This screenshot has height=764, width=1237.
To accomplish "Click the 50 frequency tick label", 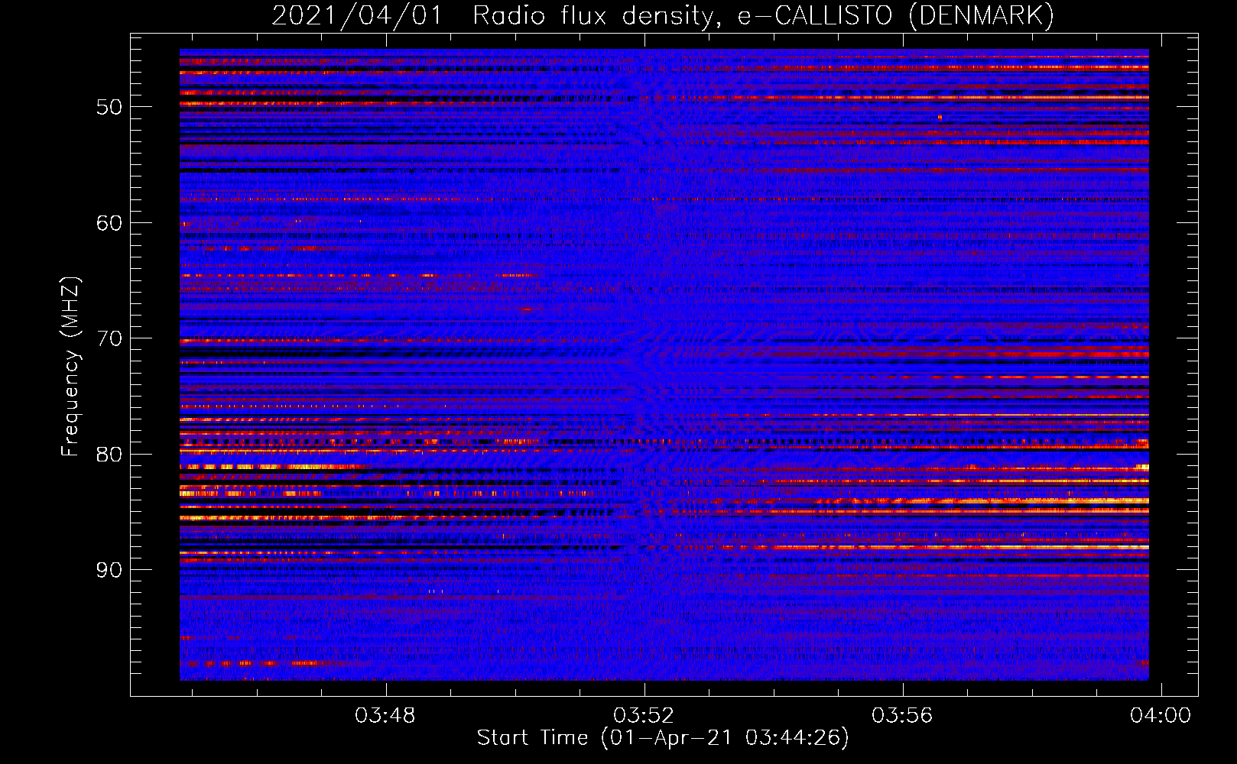I will pos(109,107).
